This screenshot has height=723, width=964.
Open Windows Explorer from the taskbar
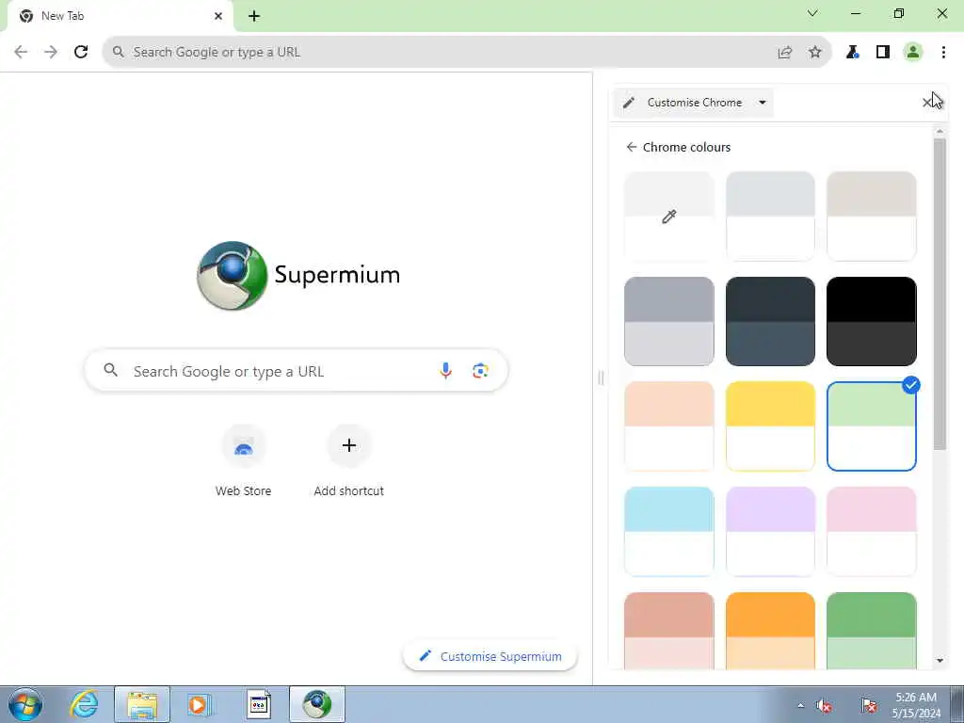(142, 704)
